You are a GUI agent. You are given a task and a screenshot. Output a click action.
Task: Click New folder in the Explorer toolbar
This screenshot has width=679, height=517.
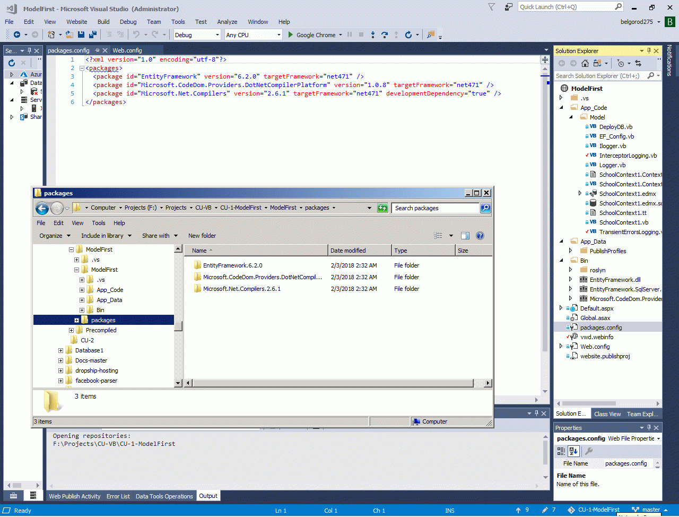click(202, 236)
